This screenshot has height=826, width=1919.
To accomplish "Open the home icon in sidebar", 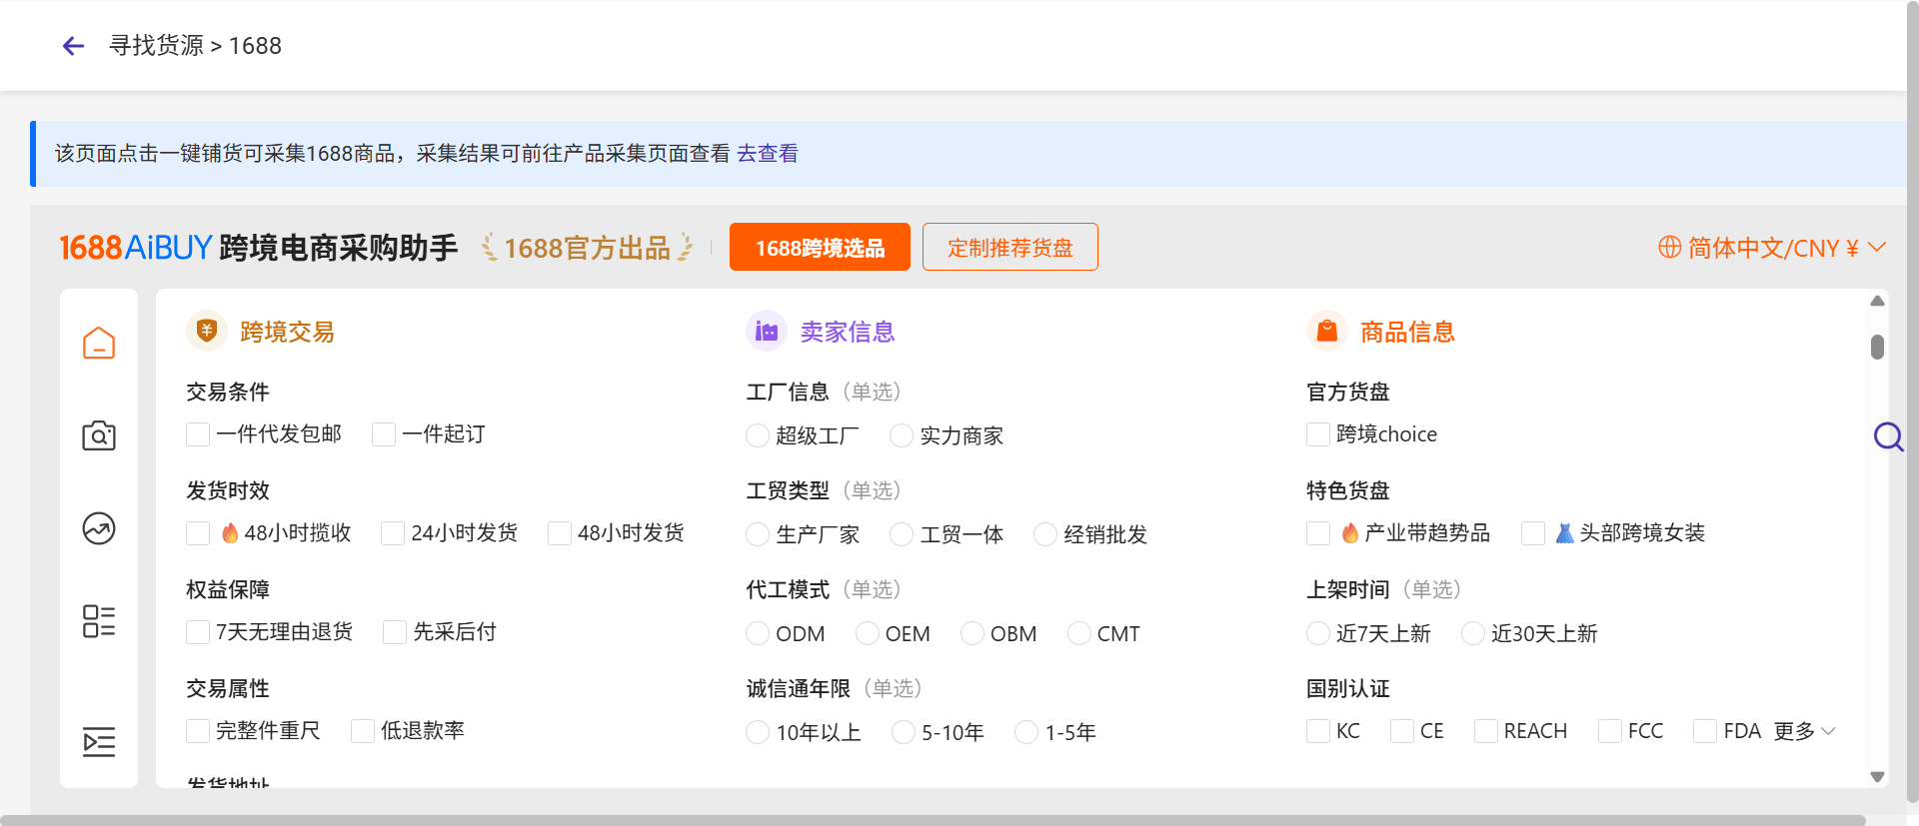I will pyautogui.click(x=99, y=343).
